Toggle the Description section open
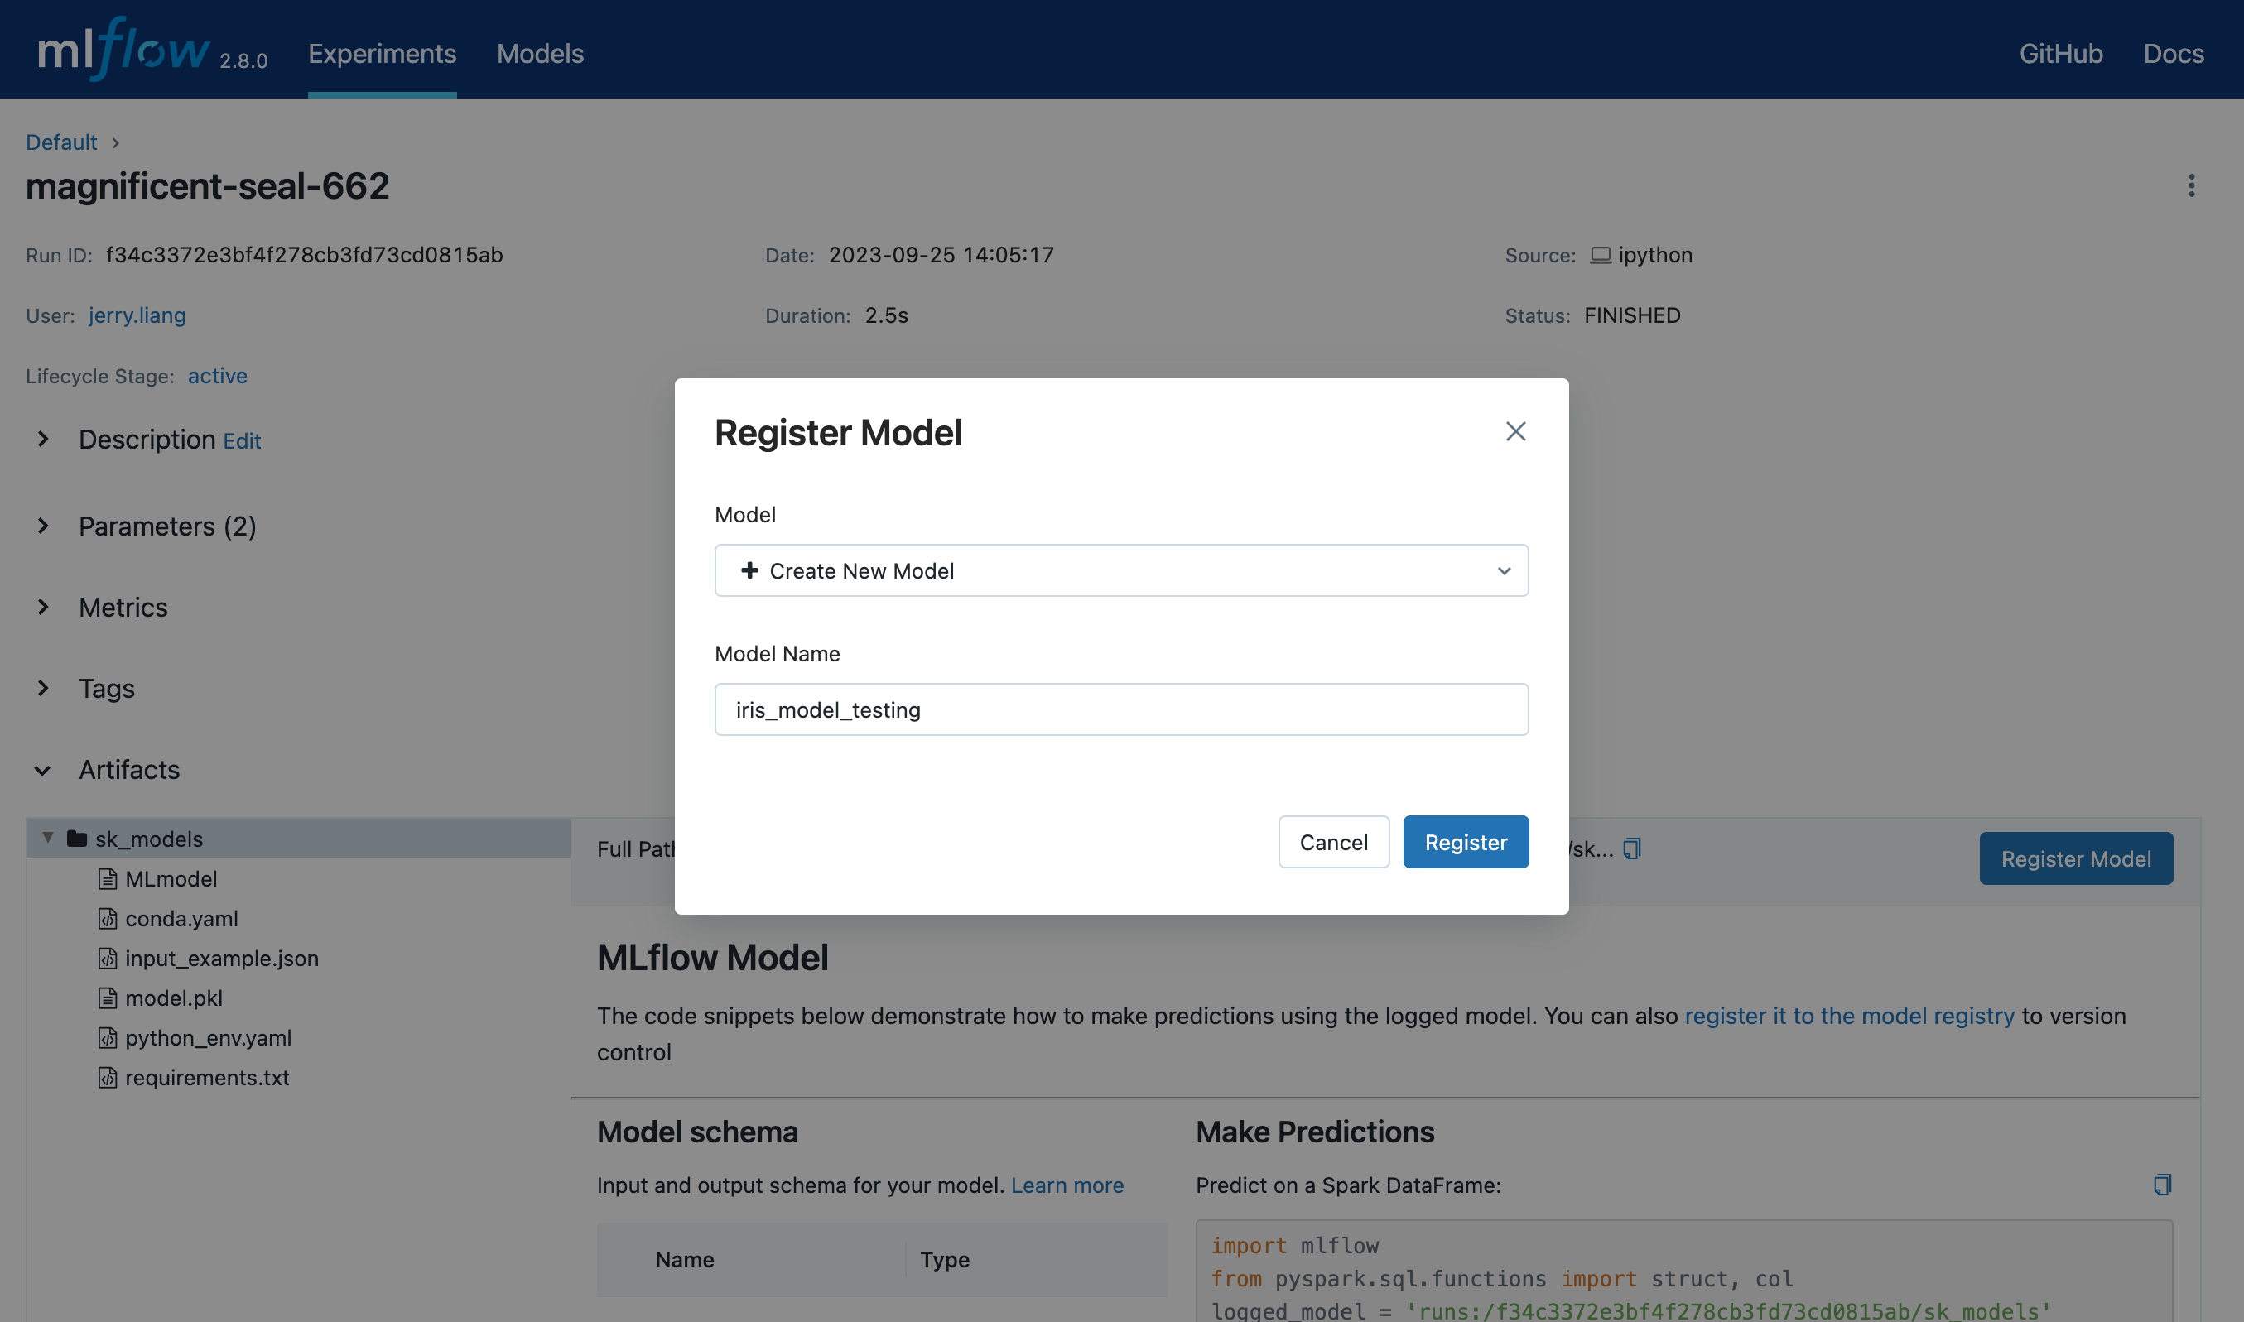Image resolution: width=2244 pixels, height=1322 pixels. point(42,439)
